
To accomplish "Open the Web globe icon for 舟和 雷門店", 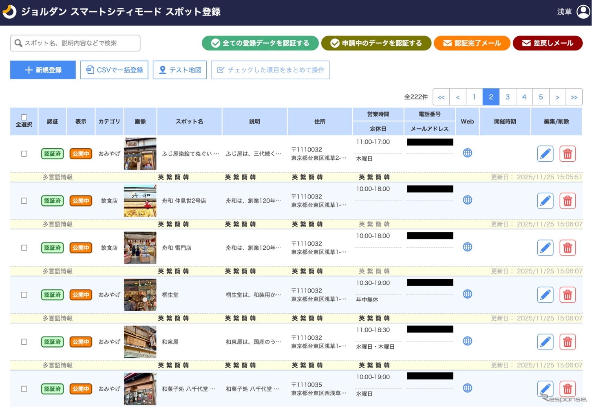I will (x=467, y=247).
